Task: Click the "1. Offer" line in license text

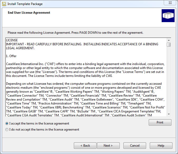Action: 11,56
